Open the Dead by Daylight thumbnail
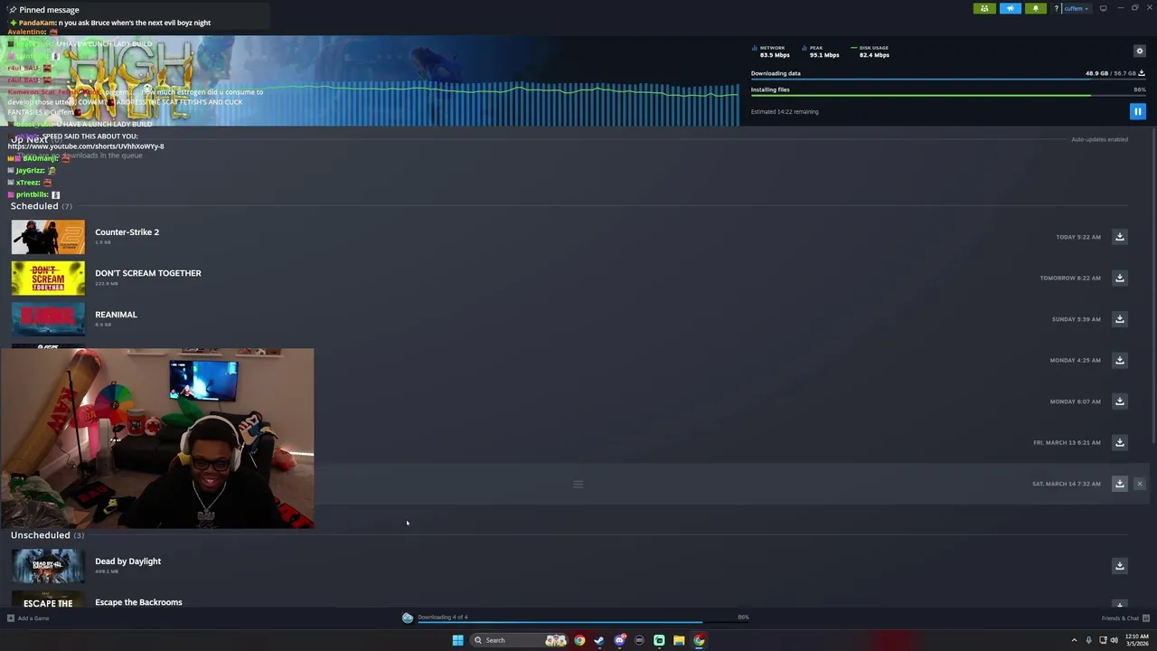The image size is (1157, 651). [48, 566]
